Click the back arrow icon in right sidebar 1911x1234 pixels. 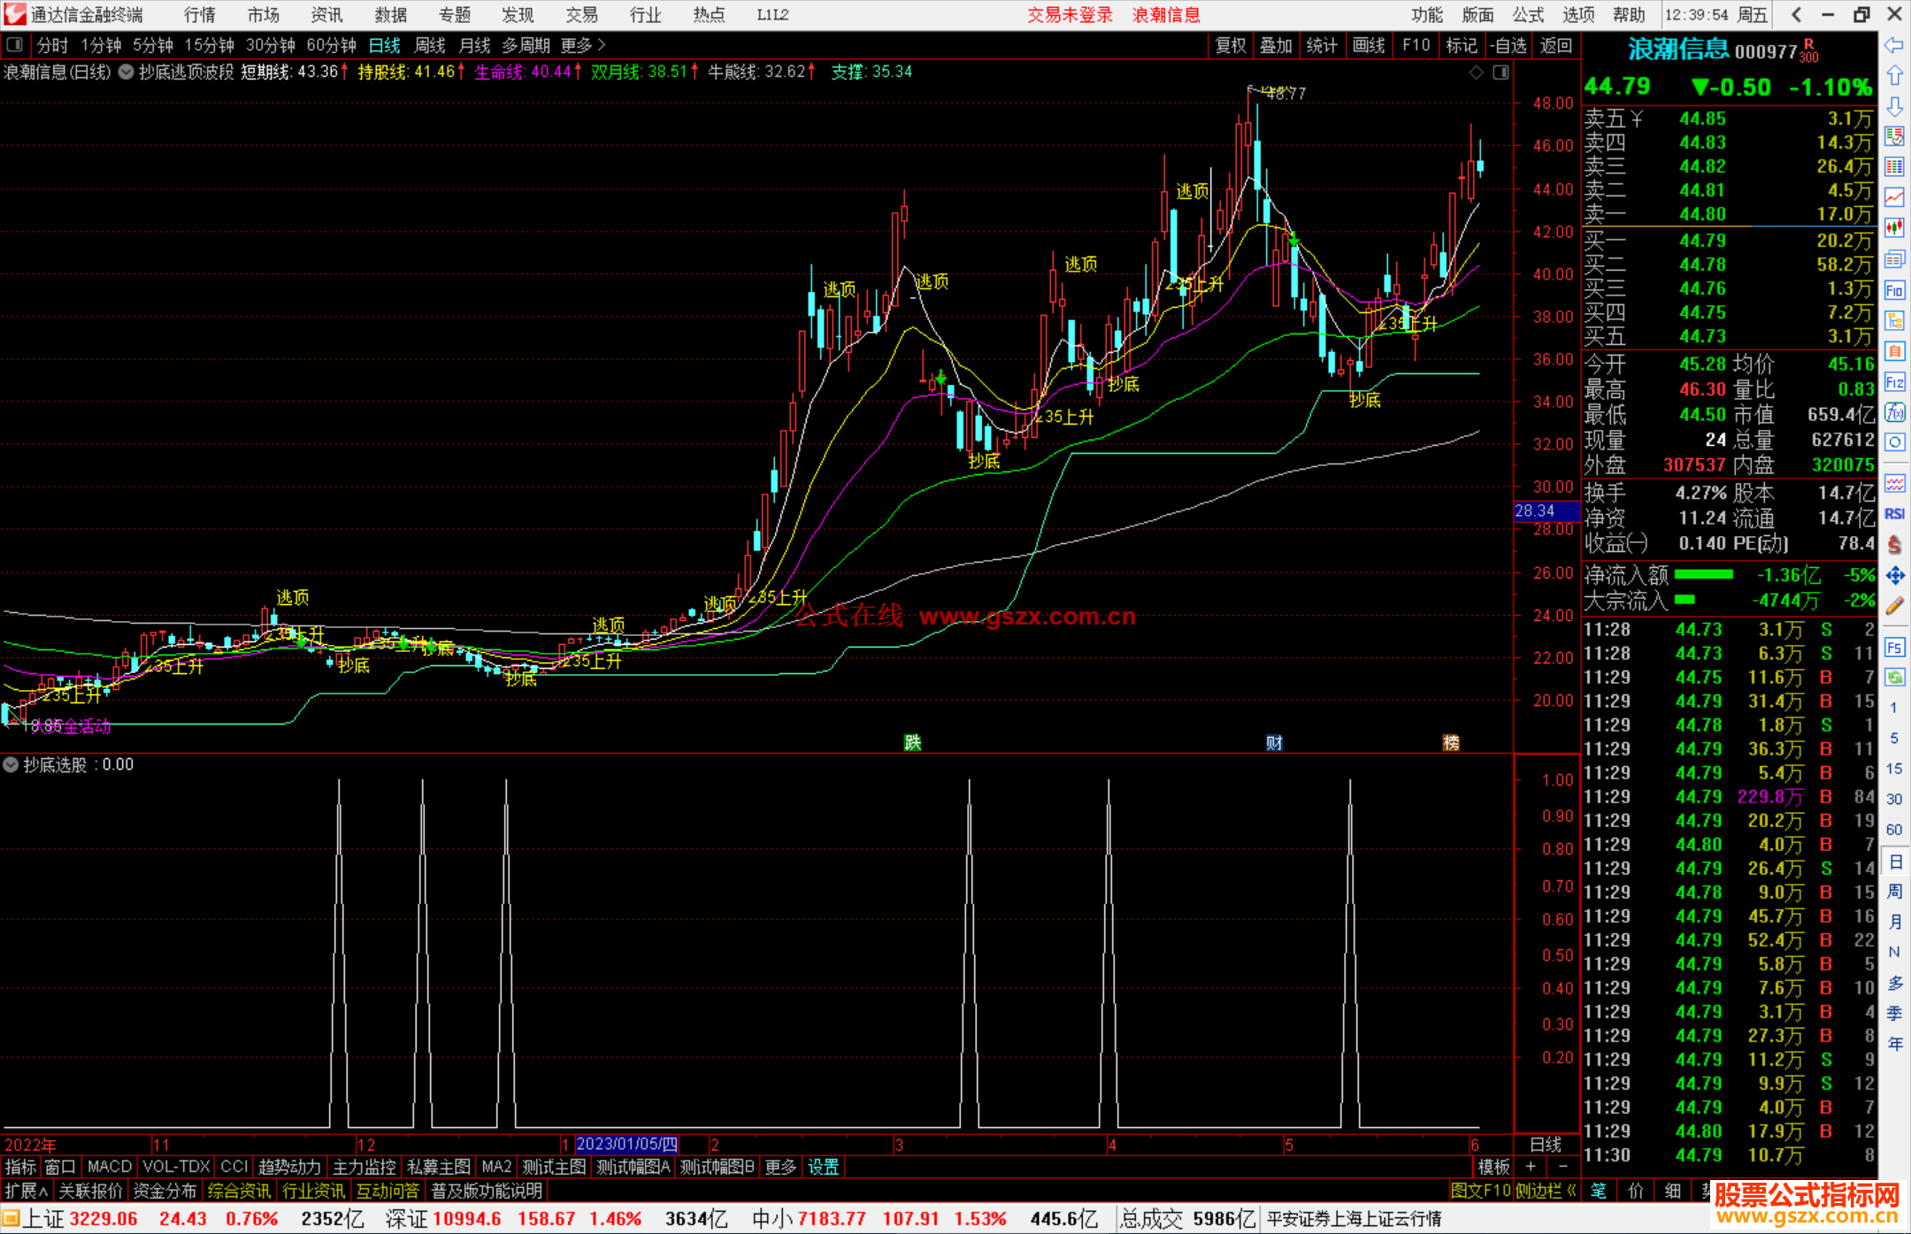pyautogui.click(x=1894, y=45)
